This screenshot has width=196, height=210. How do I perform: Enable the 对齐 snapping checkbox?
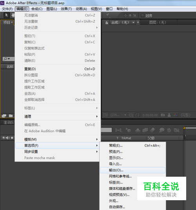click(x=142, y=16)
